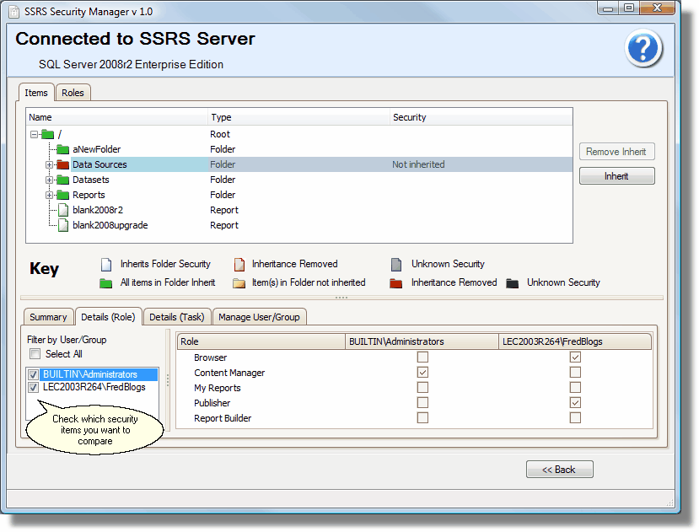Sort by the Type column header
The image size is (699, 532).
pyautogui.click(x=298, y=117)
